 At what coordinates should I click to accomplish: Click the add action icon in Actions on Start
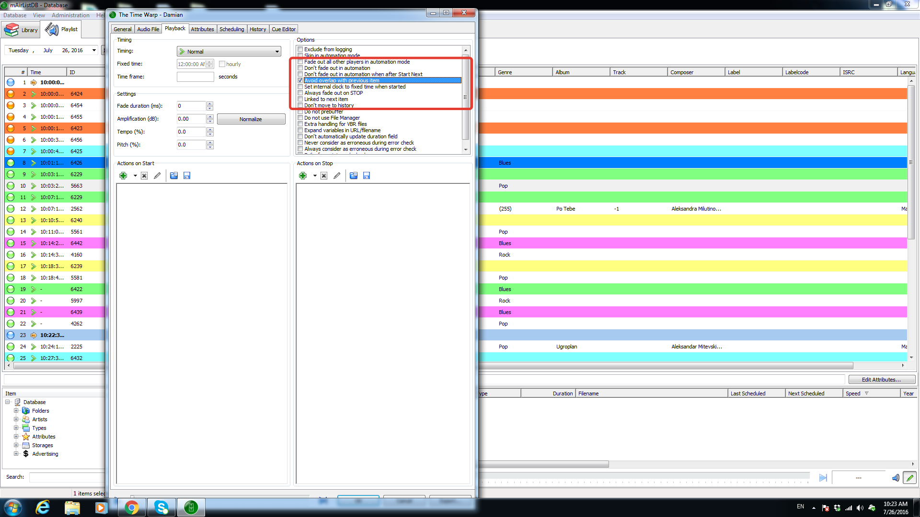pos(123,176)
